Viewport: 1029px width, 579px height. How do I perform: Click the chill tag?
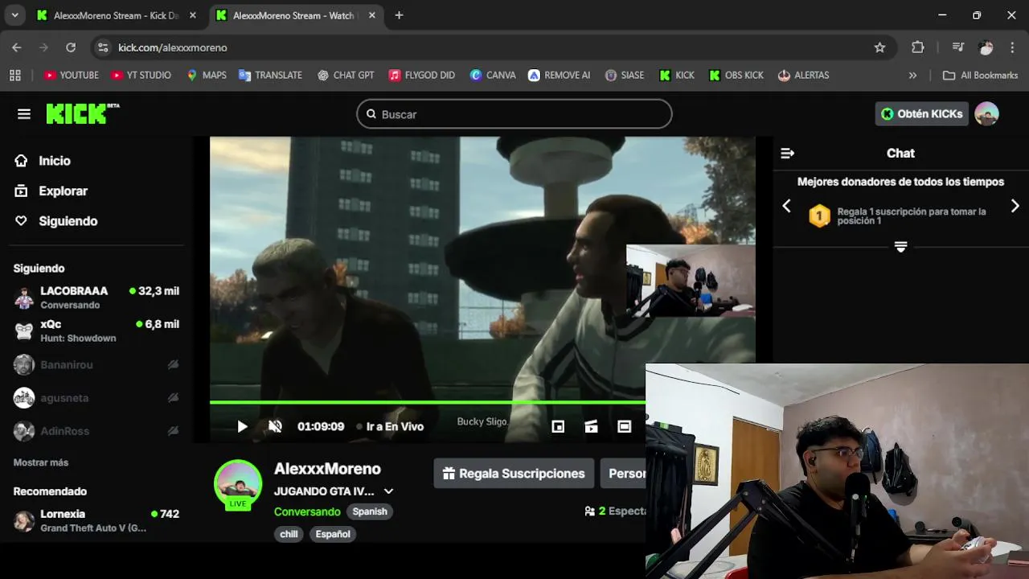pos(289,534)
